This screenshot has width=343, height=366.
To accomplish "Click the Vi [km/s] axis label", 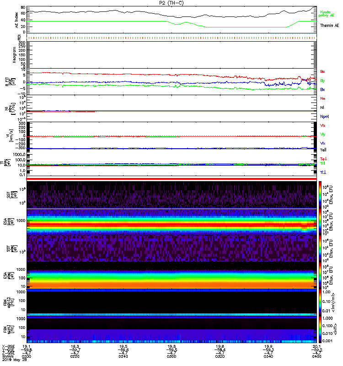I will point(11,135).
